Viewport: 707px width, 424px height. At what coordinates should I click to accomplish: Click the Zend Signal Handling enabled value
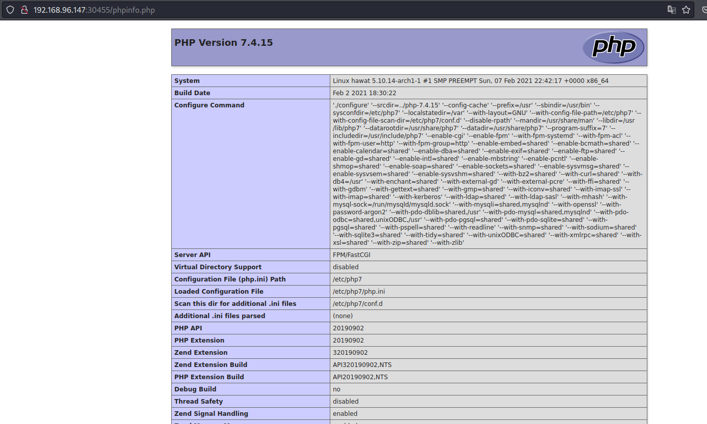(345, 414)
